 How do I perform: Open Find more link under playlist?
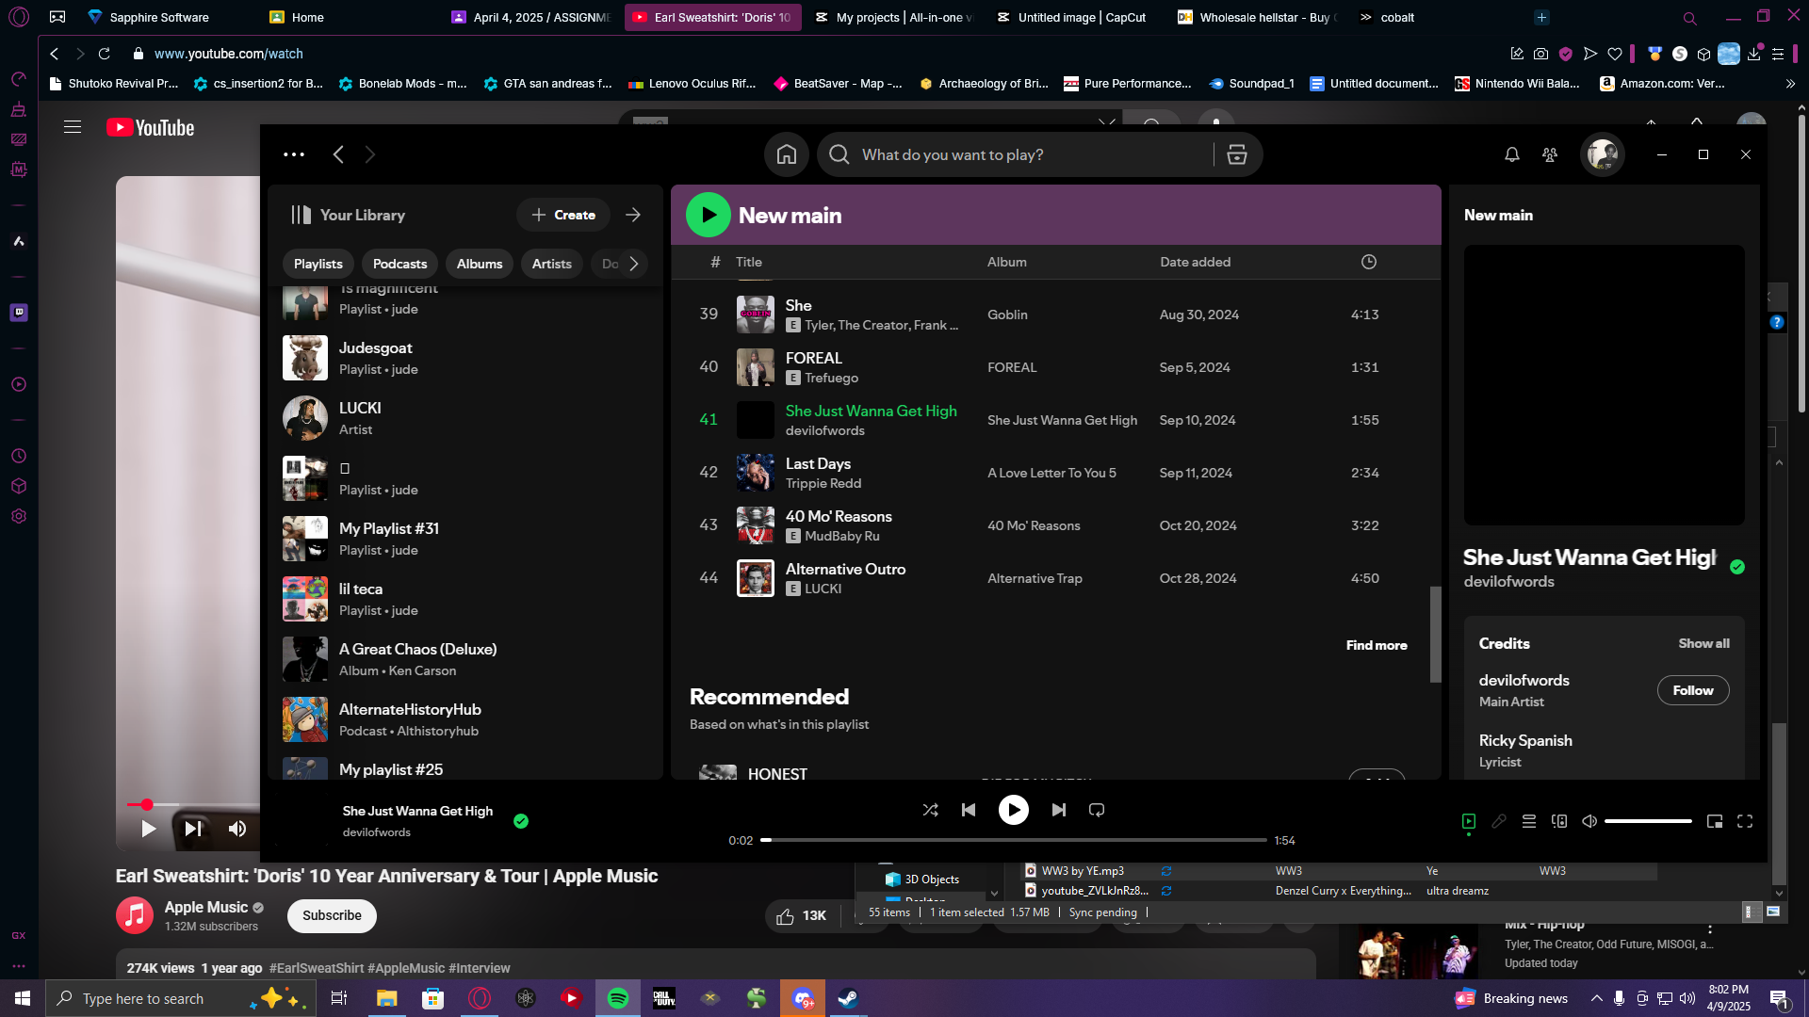(1377, 645)
